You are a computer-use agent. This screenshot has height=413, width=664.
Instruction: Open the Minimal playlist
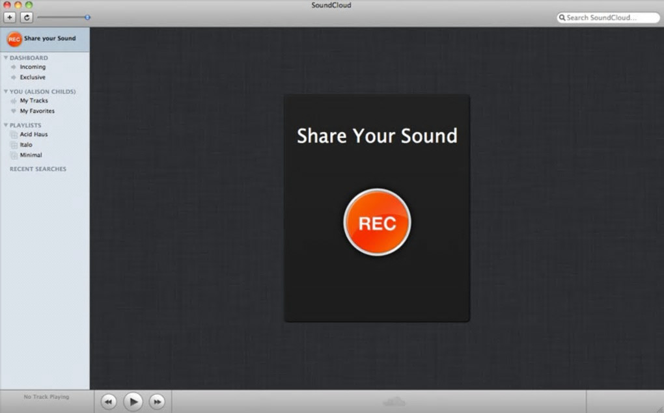click(31, 155)
